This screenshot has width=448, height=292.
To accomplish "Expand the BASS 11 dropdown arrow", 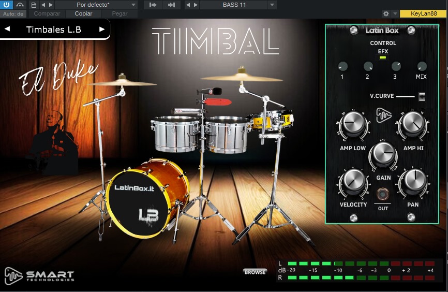I will (x=272, y=5).
